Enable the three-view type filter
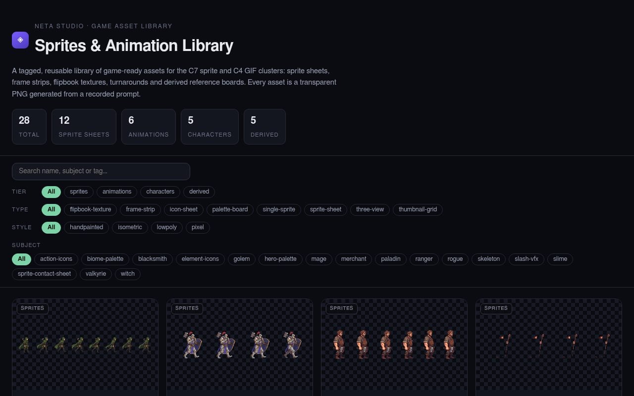 click(370, 209)
